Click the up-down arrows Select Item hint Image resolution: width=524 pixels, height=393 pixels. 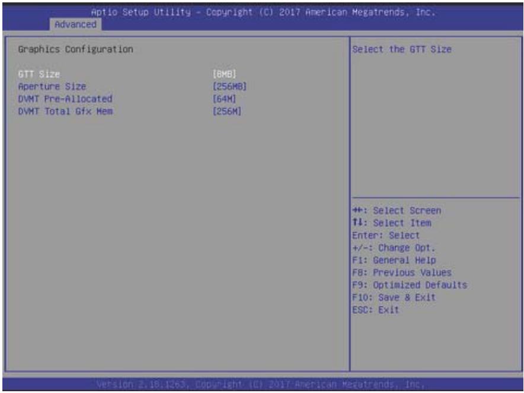(x=392, y=223)
